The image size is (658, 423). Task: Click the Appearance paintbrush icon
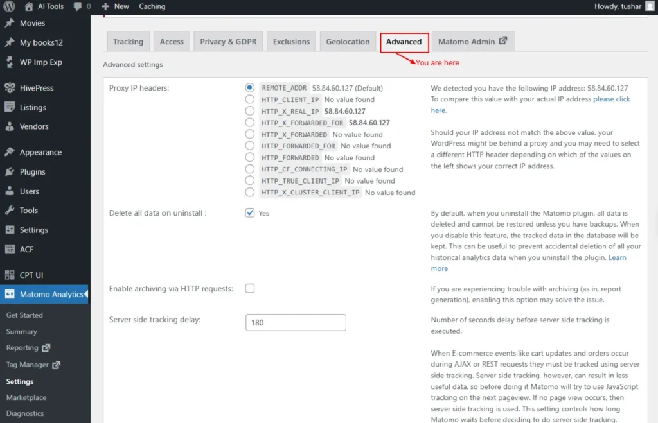click(x=10, y=153)
